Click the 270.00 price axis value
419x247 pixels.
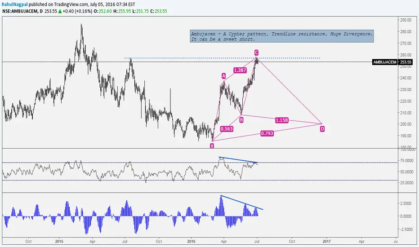click(x=406, y=43)
